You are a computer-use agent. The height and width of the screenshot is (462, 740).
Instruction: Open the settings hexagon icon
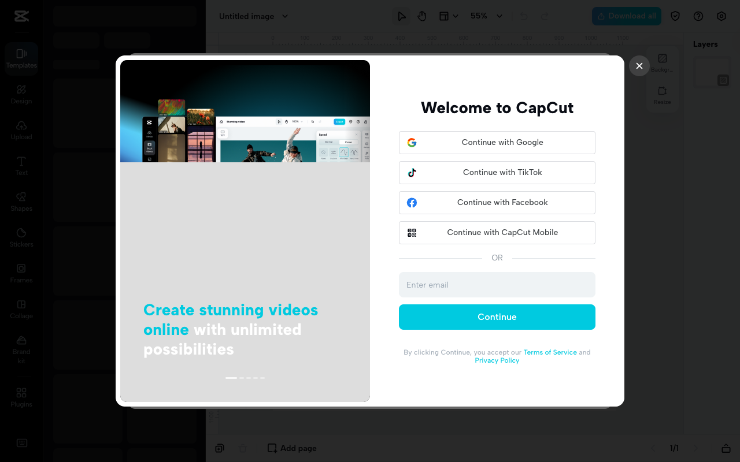(721, 16)
